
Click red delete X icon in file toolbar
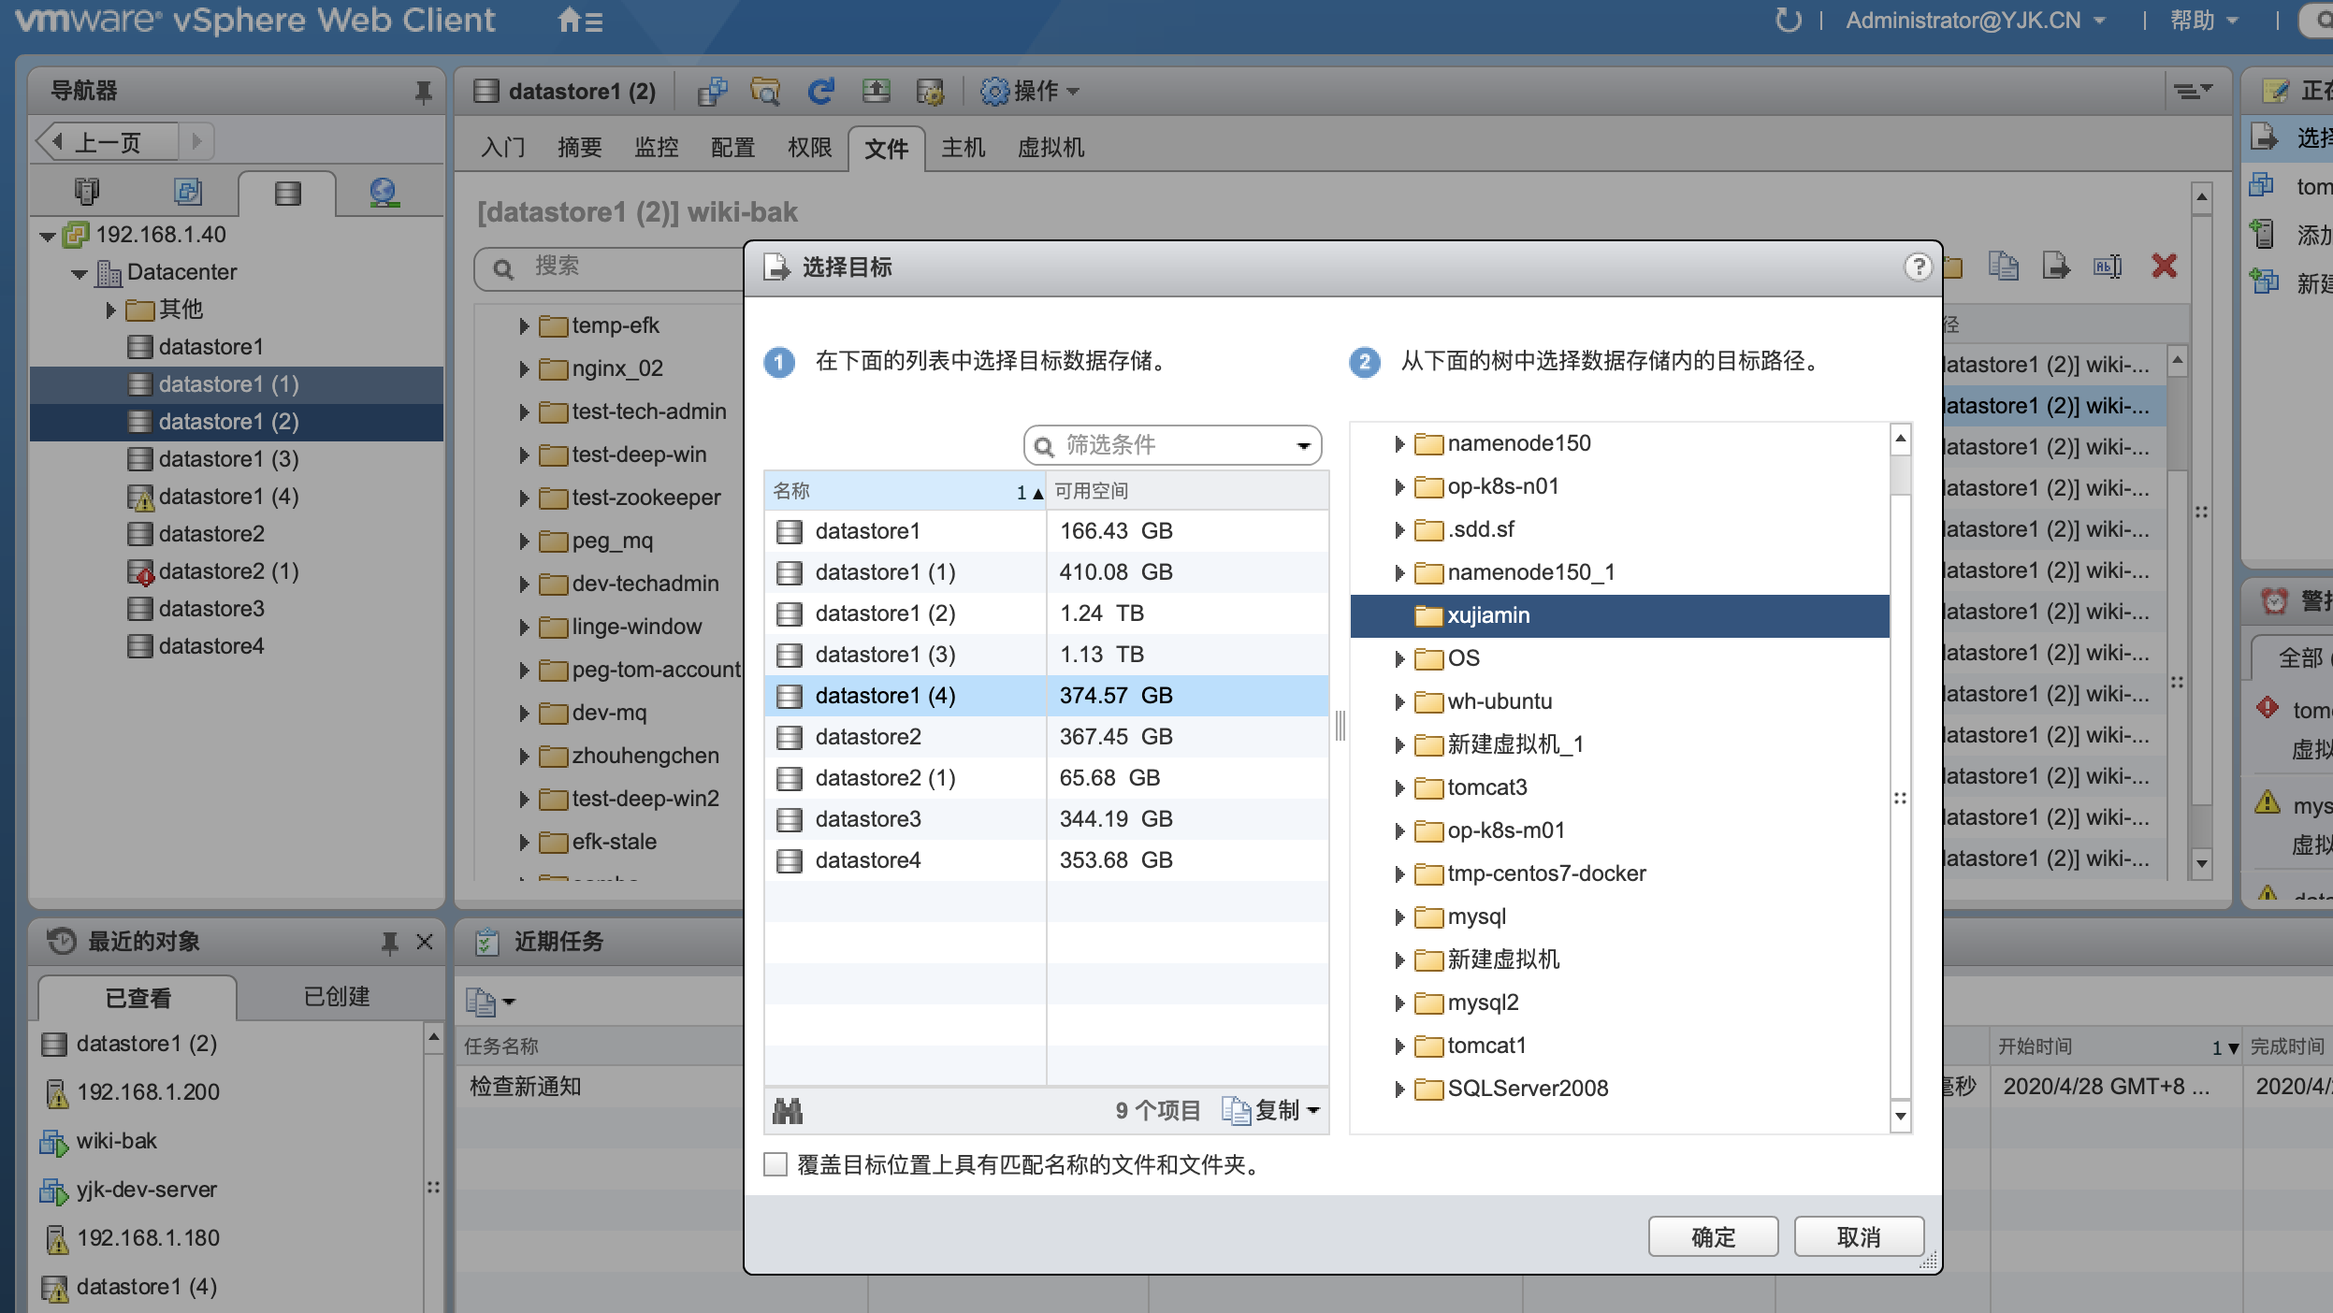2164,267
